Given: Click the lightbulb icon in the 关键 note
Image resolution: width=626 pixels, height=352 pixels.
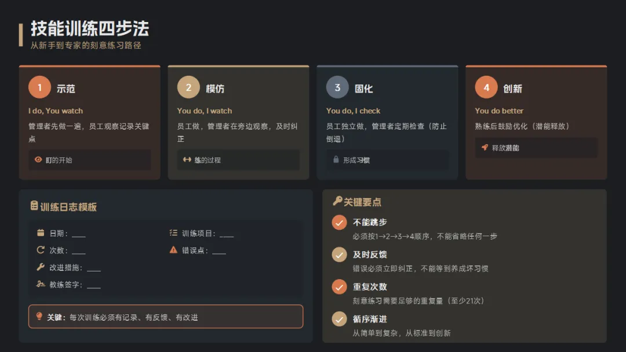Looking at the screenshot, I should click(39, 317).
